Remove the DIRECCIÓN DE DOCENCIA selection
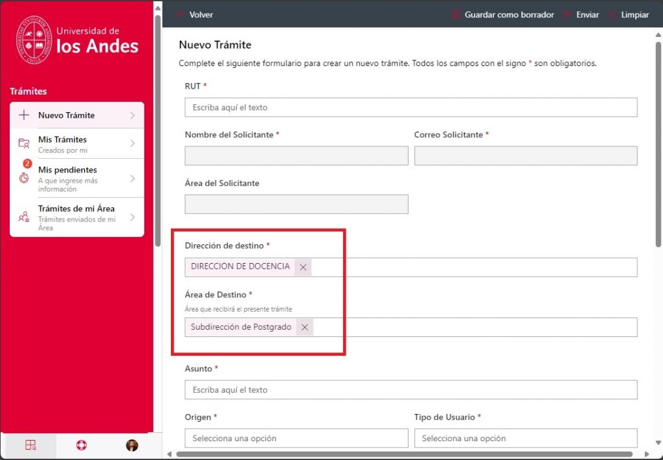This screenshot has height=460, width=663. (303, 267)
